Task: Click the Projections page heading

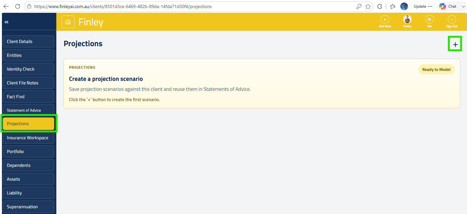Action: click(x=83, y=44)
